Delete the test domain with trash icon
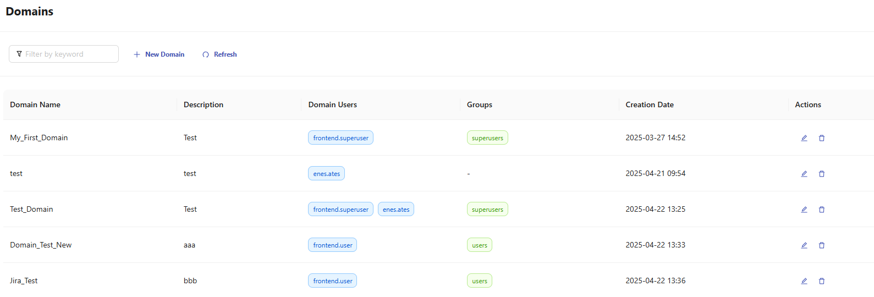Screen dimensions: 874x297 [821, 174]
